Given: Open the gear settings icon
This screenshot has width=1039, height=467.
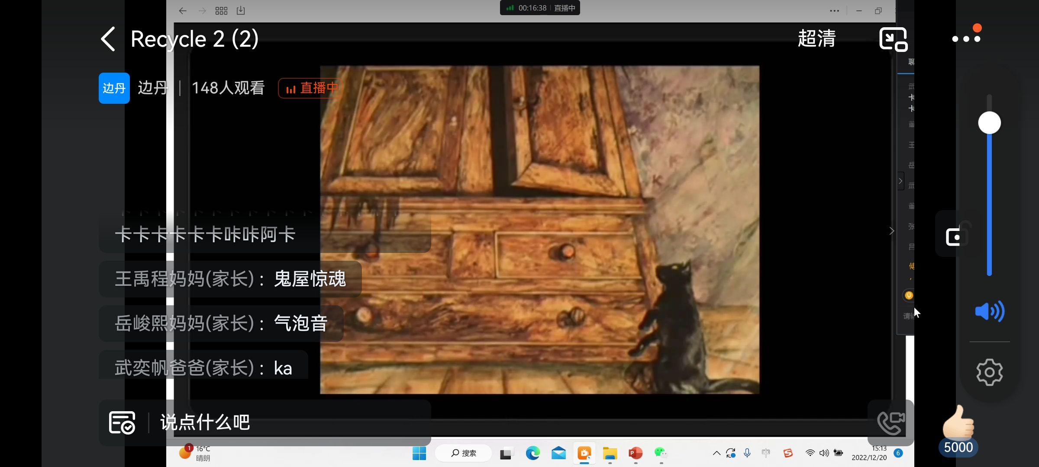Looking at the screenshot, I should [989, 372].
